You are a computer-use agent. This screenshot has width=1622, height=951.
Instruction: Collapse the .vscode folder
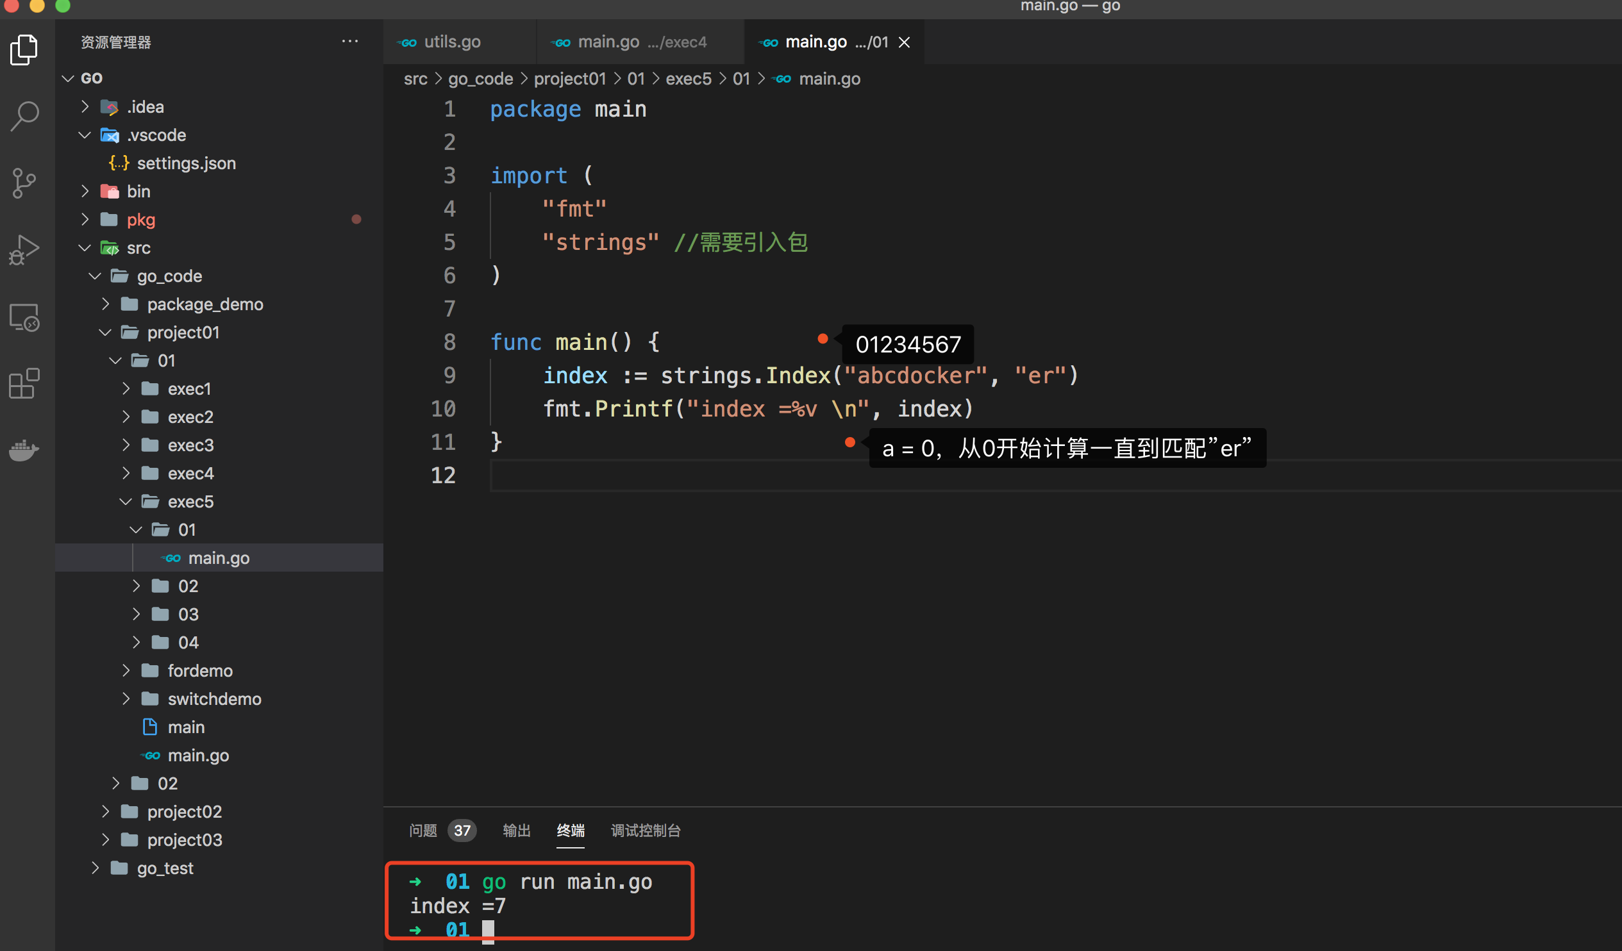tap(156, 135)
